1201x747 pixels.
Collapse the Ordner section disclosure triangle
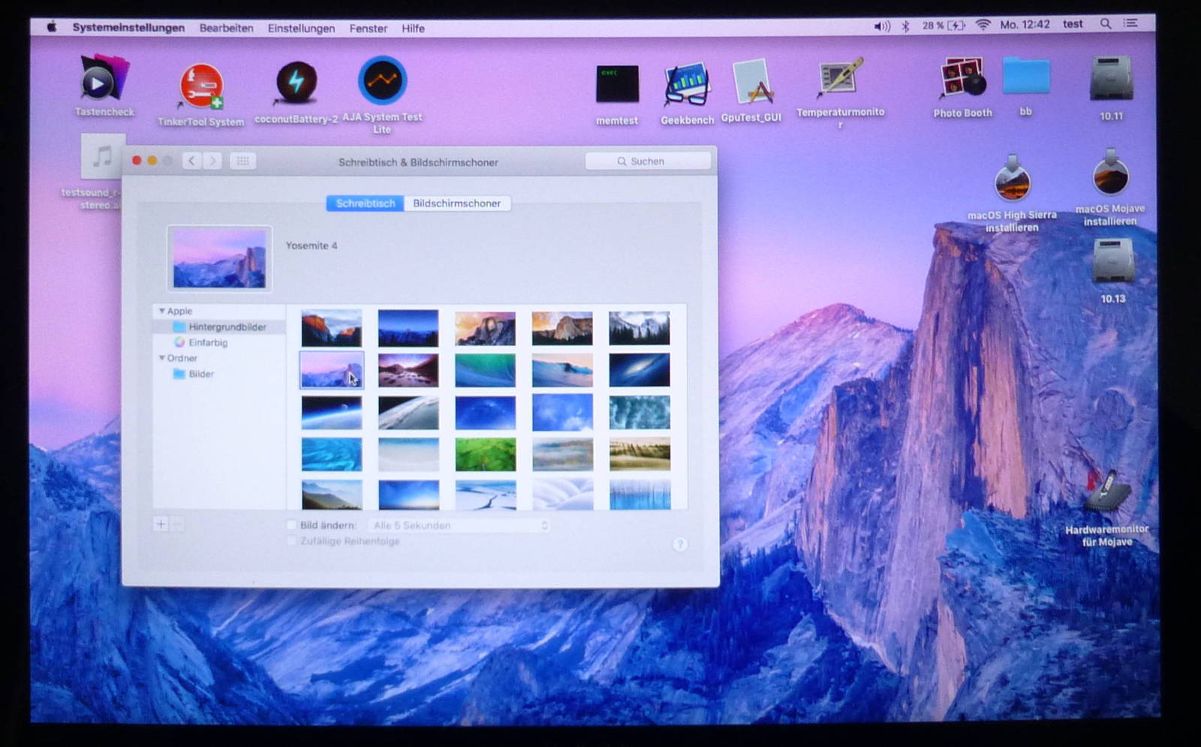161,358
